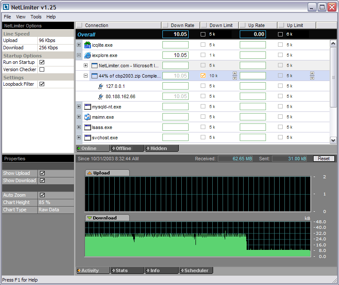Click the plug icon next to 127.0.0.1
Viewport: 339px width, 285px height.
(x=101, y=86)
